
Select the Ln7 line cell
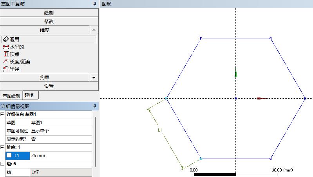click(61, 172)
